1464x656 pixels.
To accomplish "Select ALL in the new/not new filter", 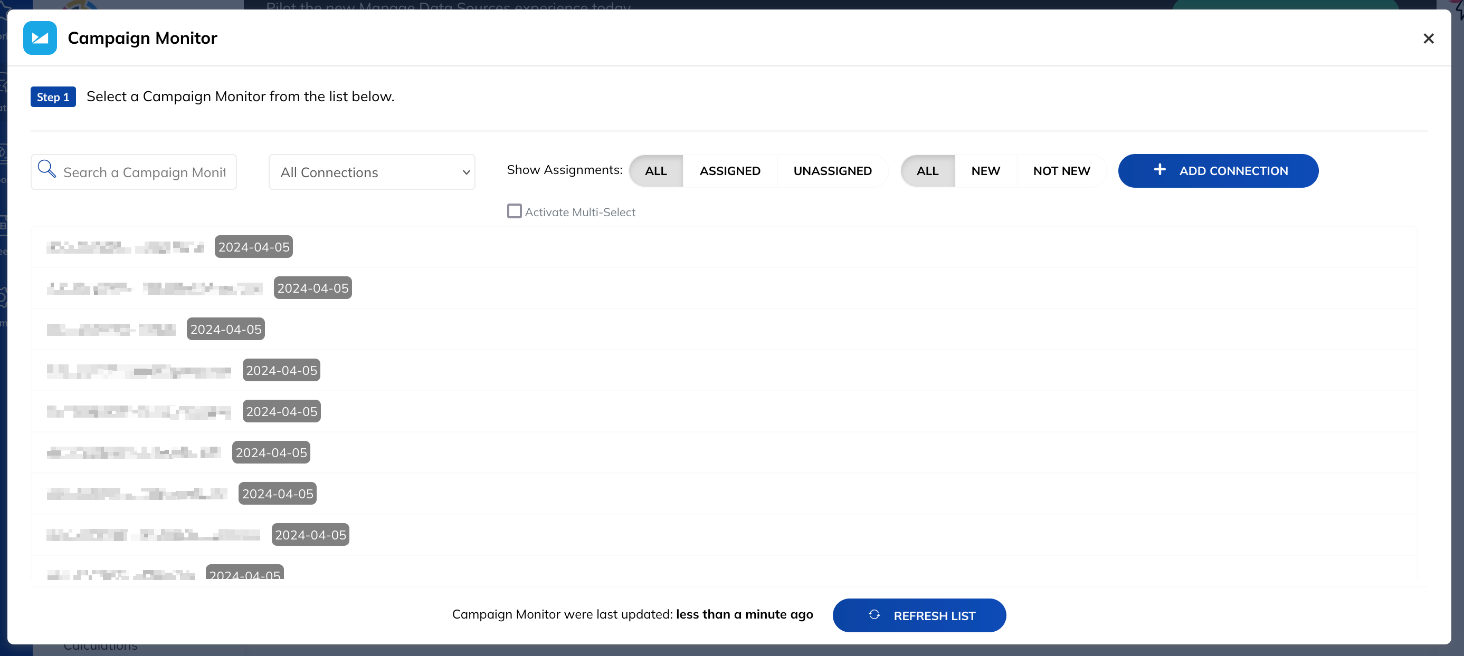I will click(x=927, y=171).
